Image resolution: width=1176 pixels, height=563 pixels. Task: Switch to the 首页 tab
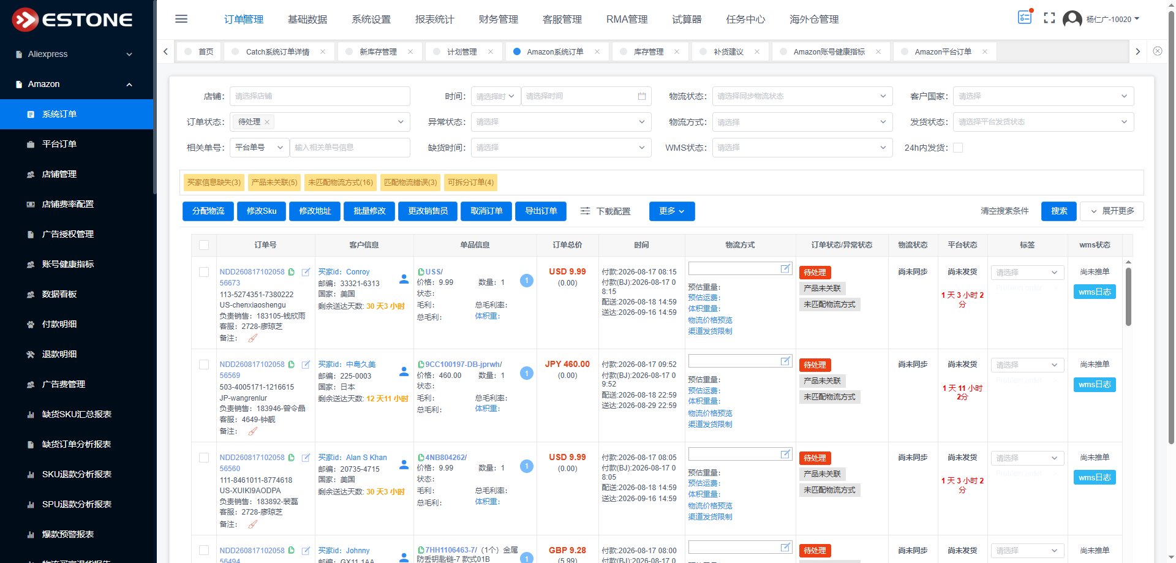click(x=199, y=51)
